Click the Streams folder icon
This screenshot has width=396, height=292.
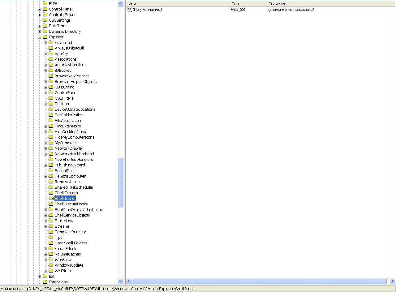(51, 226)
